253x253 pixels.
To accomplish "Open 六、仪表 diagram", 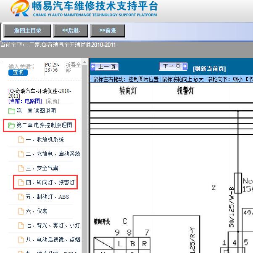I will pos(37,211).
